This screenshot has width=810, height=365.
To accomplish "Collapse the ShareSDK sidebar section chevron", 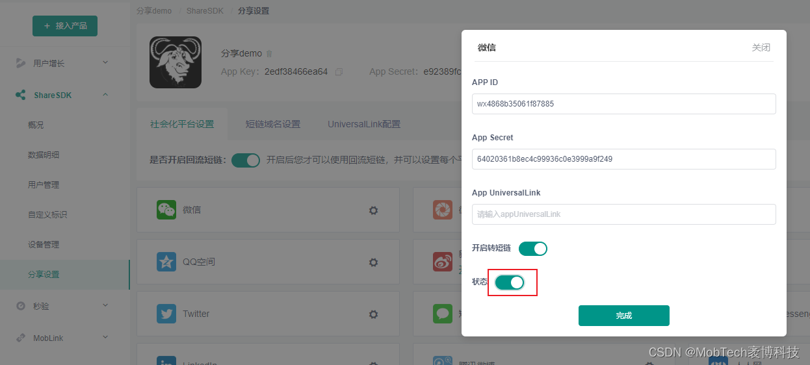I will click(x=106, y=95).
